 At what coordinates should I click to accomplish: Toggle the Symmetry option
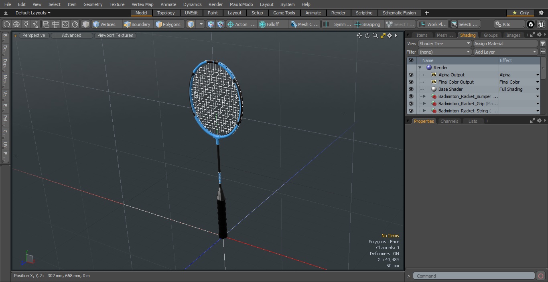pyautogui.click(x=338, y=24)
